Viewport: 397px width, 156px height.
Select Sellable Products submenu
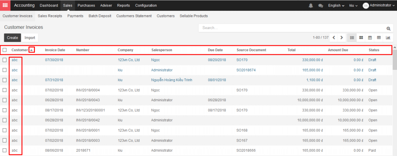[x=194, y=16]
